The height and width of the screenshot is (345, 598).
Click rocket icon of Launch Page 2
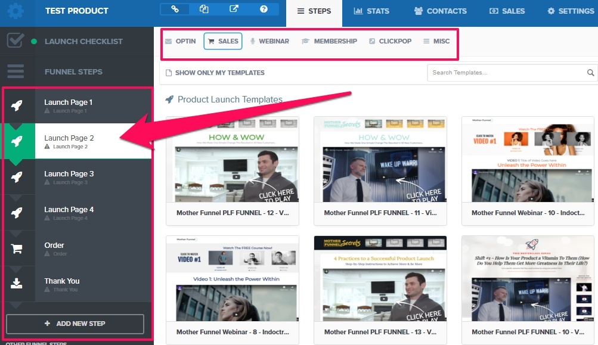point(17,141)
